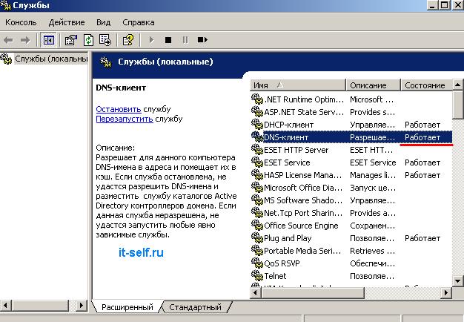Select Службы (локальные) node in tree
Viewport: 464px width, 322px height.
[x=51, y=59]
